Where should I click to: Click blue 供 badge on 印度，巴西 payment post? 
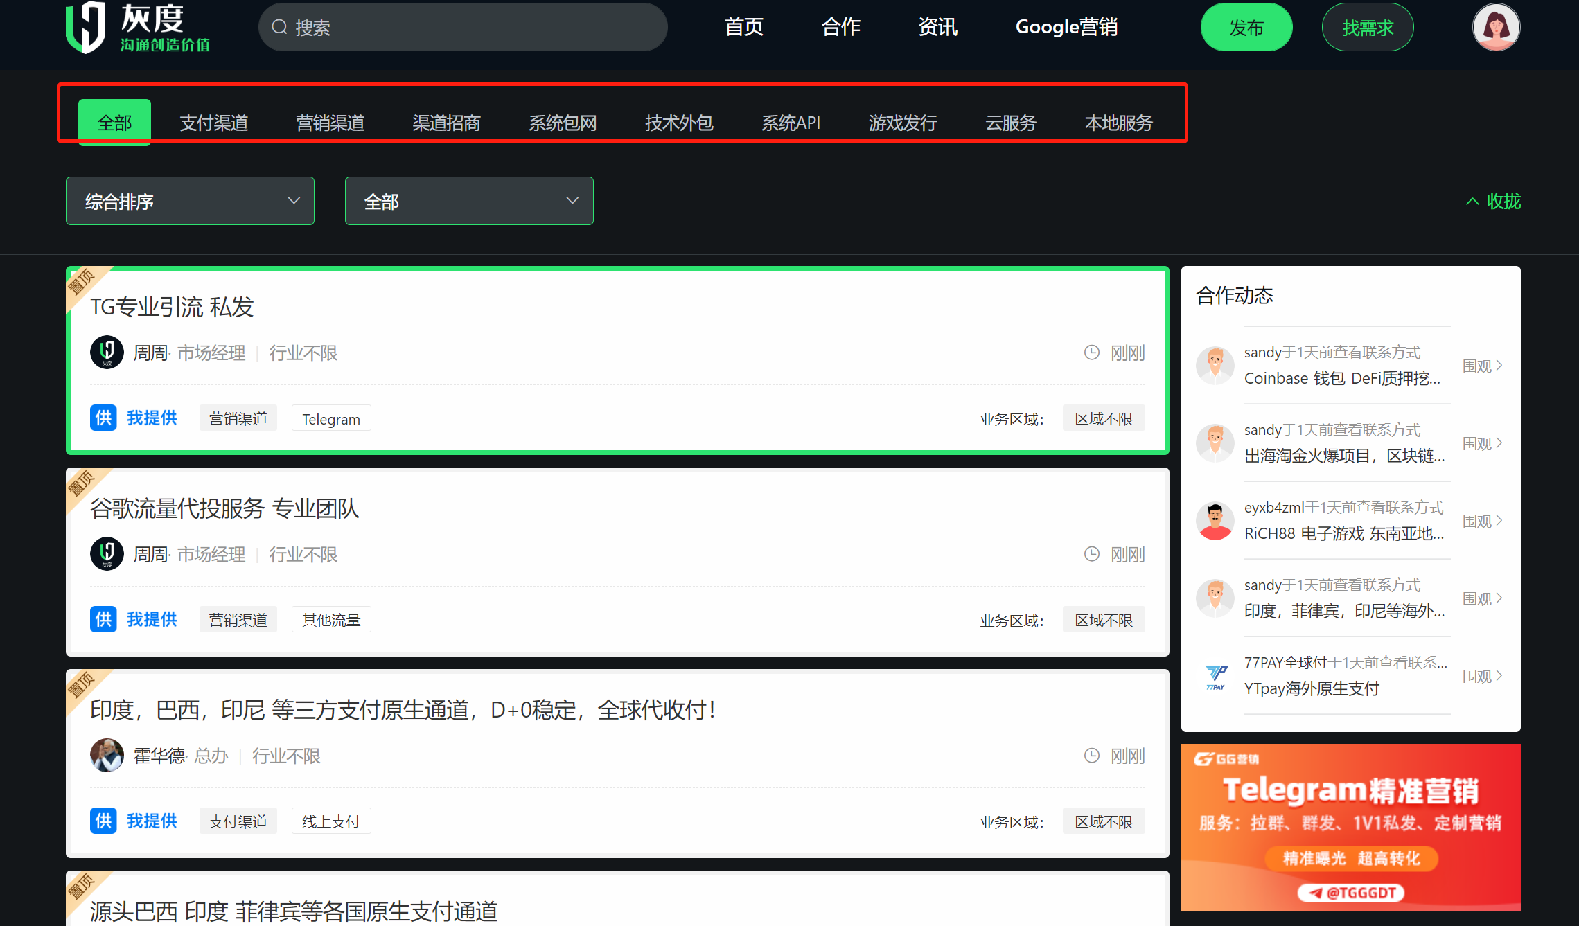click(103, 821)
